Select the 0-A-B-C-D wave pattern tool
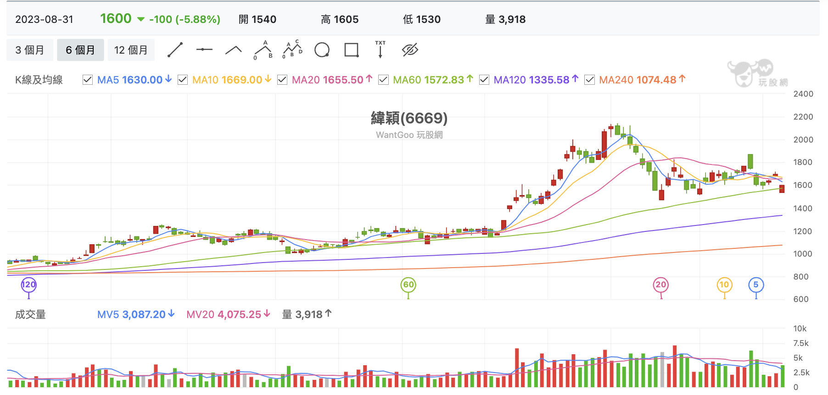The width and height of the screenshot is (828, 395). [x=292, y=49]
